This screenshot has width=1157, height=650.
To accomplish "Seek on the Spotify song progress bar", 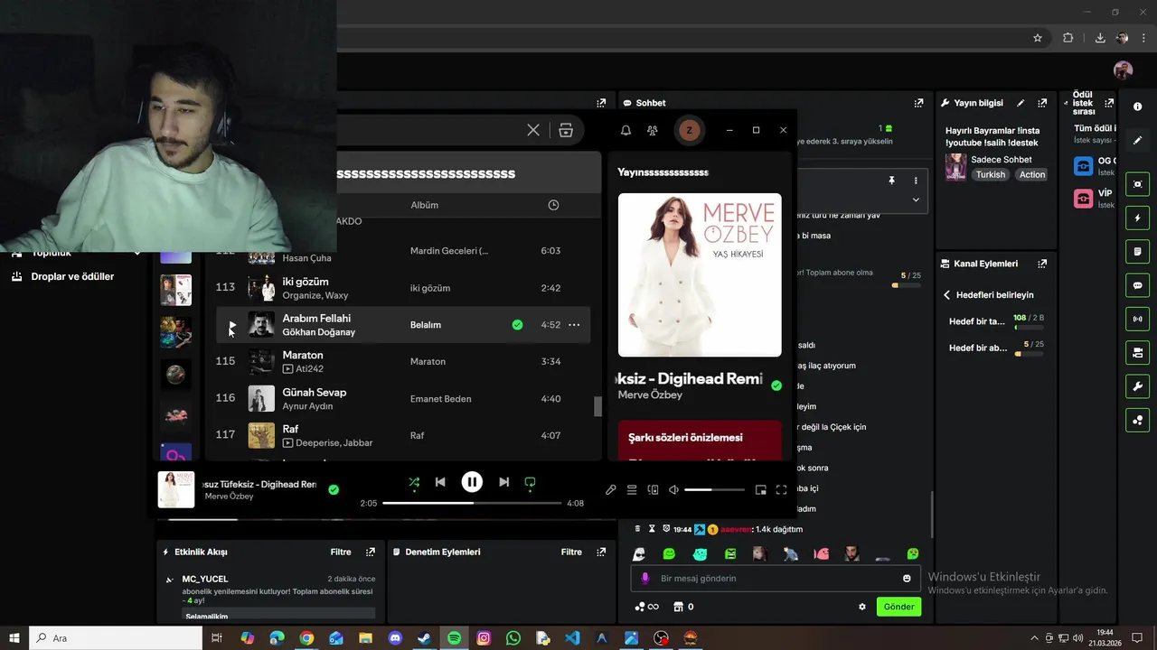I will pyautogui.click(x=472, y=503).
